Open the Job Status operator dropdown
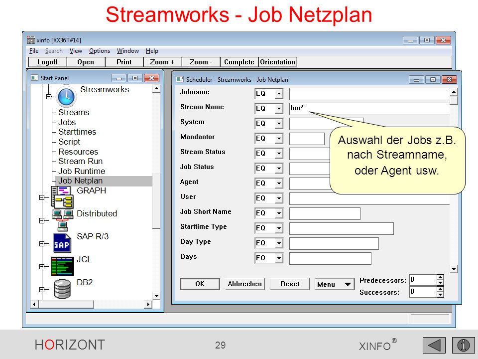The width and height of the screenshot is (478, 359). (x=279, y=168)
